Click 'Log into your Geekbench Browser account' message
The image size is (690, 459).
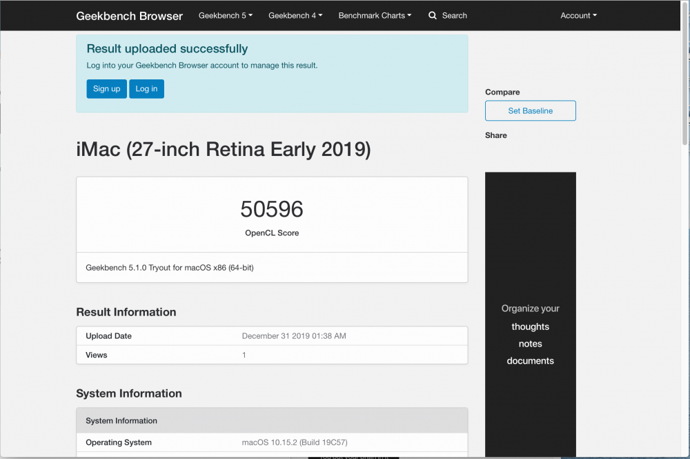(202, 66)
